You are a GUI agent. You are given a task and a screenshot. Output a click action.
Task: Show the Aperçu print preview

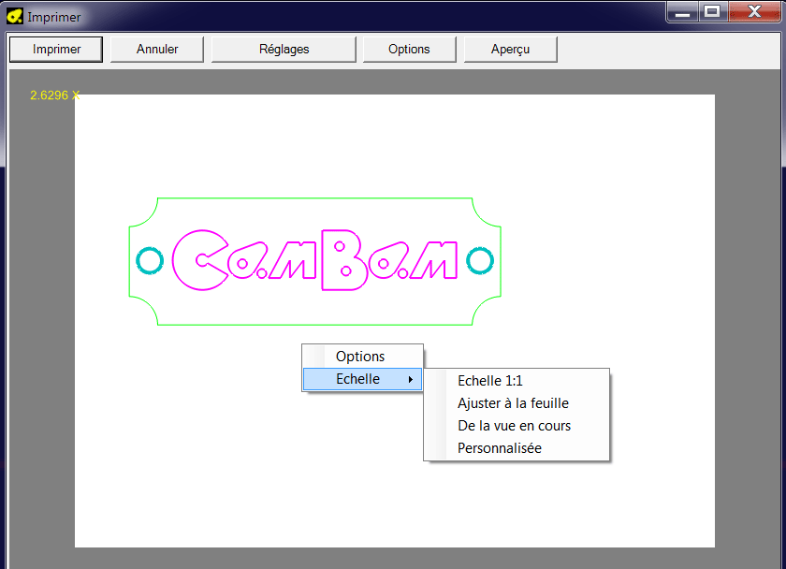point(510,49)
